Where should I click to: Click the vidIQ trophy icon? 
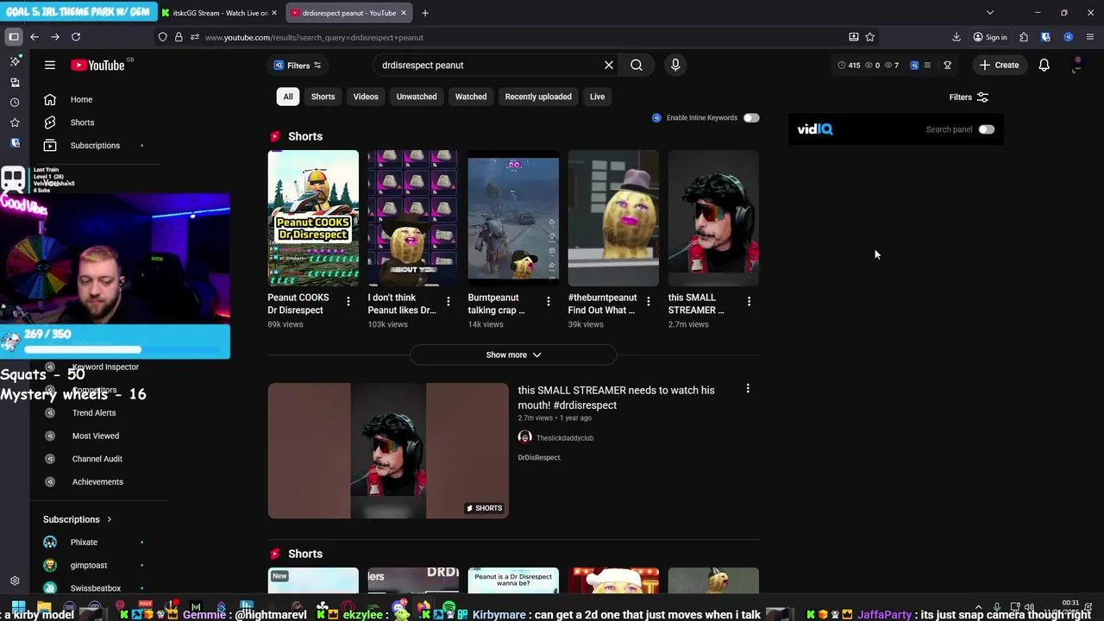coord(947,65)
